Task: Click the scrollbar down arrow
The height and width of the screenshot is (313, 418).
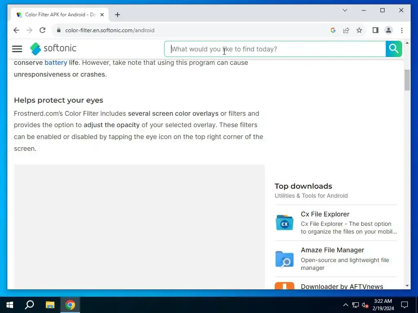Action: [x=407, y=286]
